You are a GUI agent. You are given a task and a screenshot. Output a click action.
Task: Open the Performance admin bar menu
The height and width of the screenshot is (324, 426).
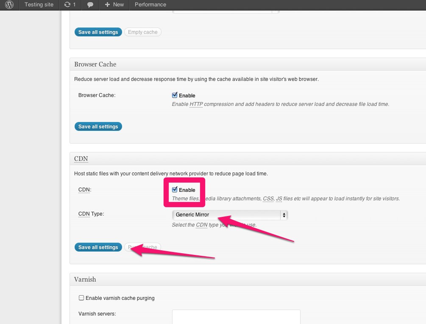point(150,5)
